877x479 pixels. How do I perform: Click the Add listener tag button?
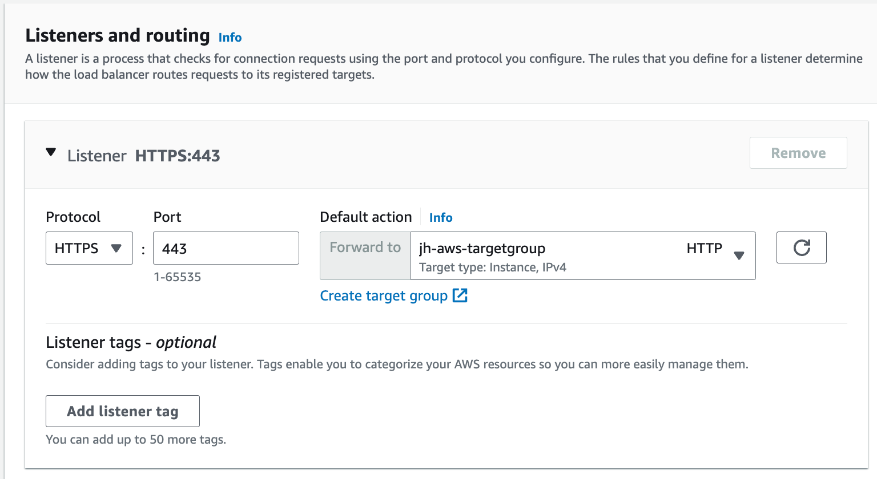[x=123, y=411]
